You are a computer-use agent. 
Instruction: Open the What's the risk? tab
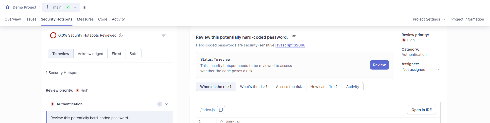coord(254,87)
